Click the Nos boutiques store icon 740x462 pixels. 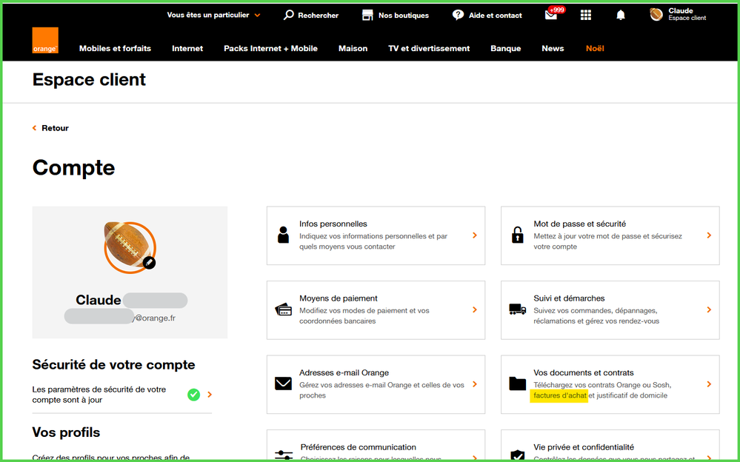point(367,15)
